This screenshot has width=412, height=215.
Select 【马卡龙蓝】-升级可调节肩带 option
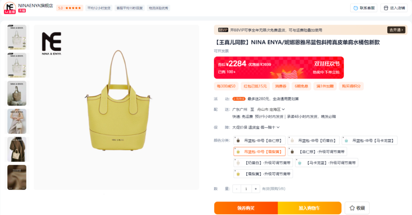[327, 163]
